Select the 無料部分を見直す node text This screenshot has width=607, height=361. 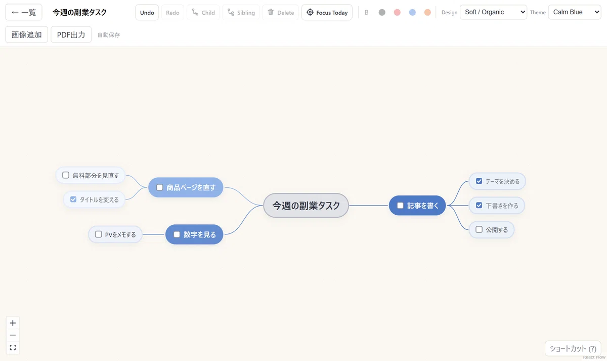pos(96,176)
